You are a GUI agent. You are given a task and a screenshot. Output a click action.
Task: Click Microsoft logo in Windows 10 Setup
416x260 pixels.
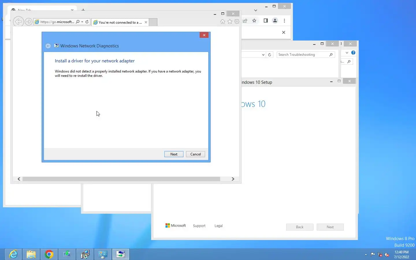tap(176, 226)
